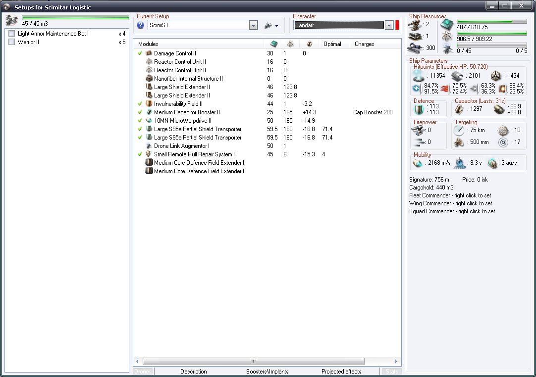
Task: Switch to the Projected effects tab
Action: [341, 372]
